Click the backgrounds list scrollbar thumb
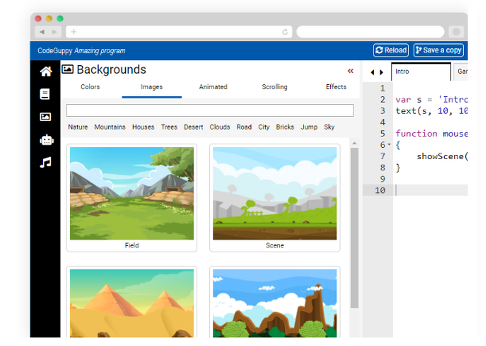 [354, 228]
